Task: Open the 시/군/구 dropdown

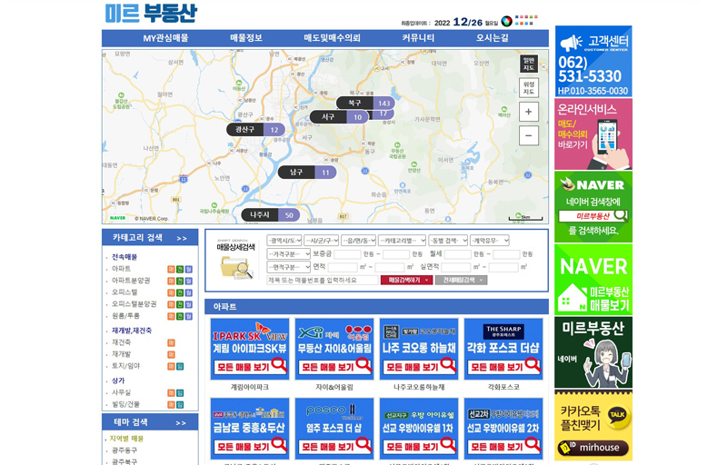Action: (x=322, y=241)
